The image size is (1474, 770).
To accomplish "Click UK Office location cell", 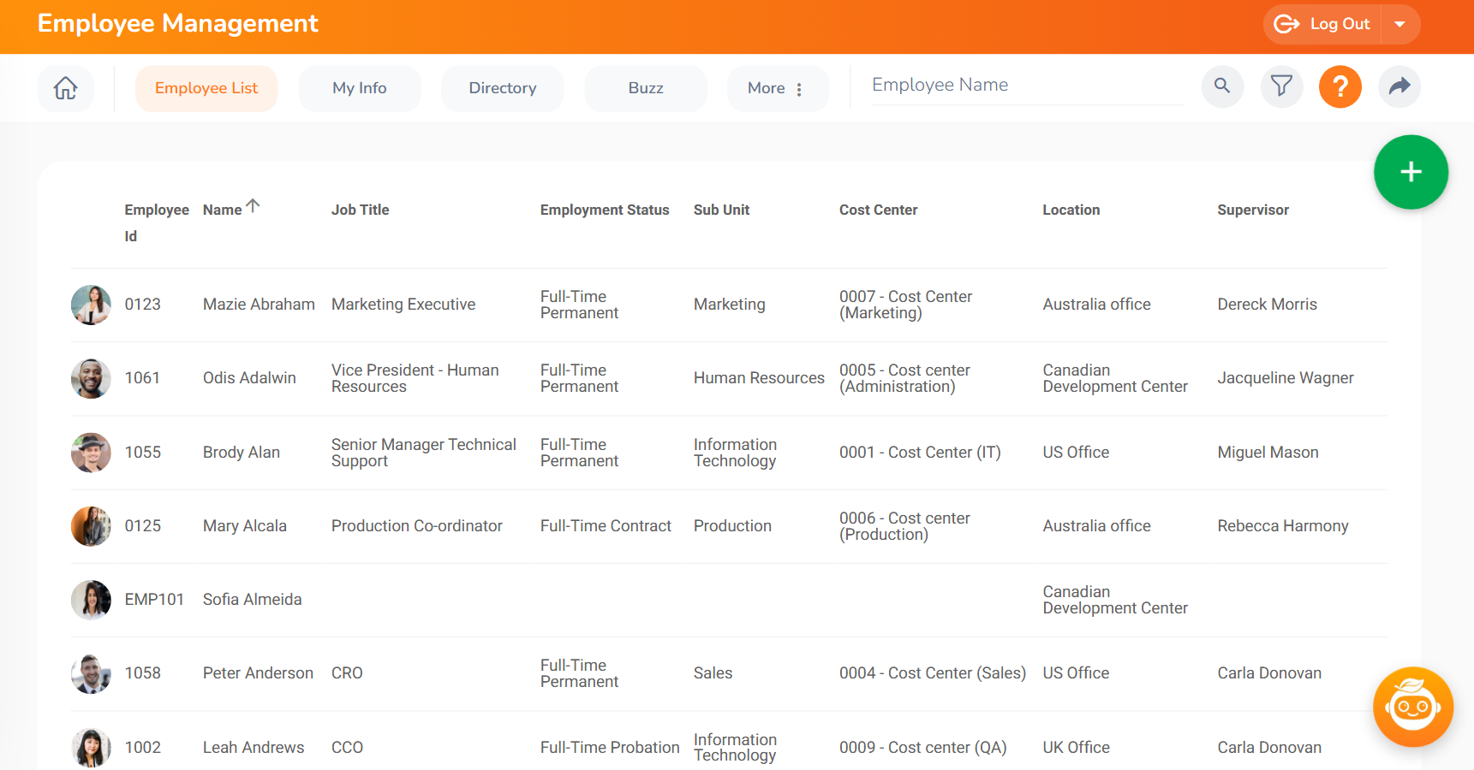I will coord(1076,748).
